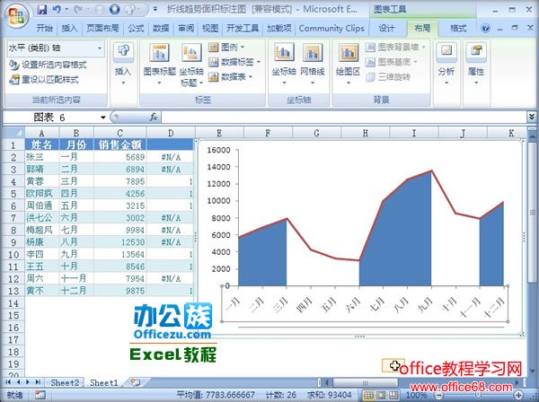Click the horizontal scrollbar thumb
The height and width of the screenshot is (402, 539).
pos(365,382)
